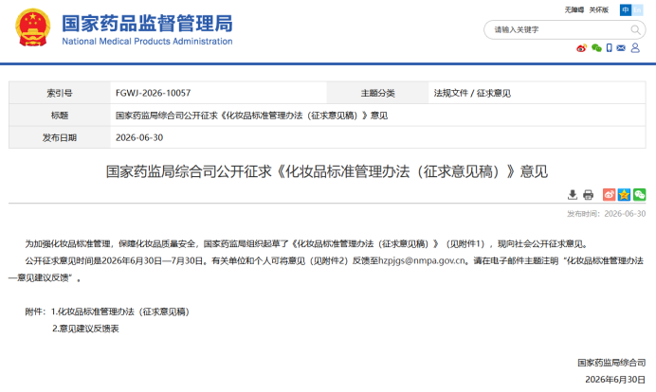Click the national emblem logo

[32, 27]
